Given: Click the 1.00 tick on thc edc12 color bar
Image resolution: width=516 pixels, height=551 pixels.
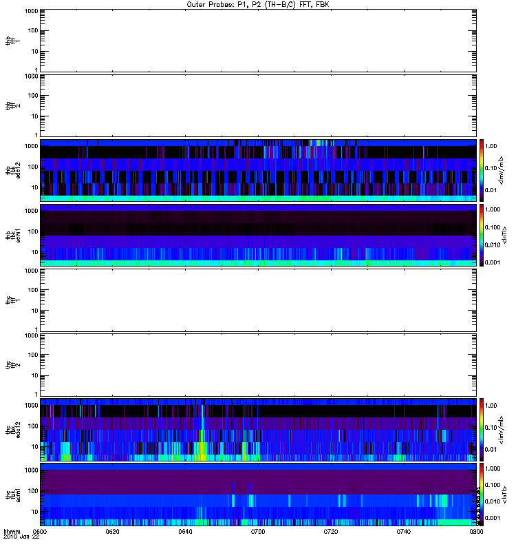Looking at the screenshot, I should (491, 406).
